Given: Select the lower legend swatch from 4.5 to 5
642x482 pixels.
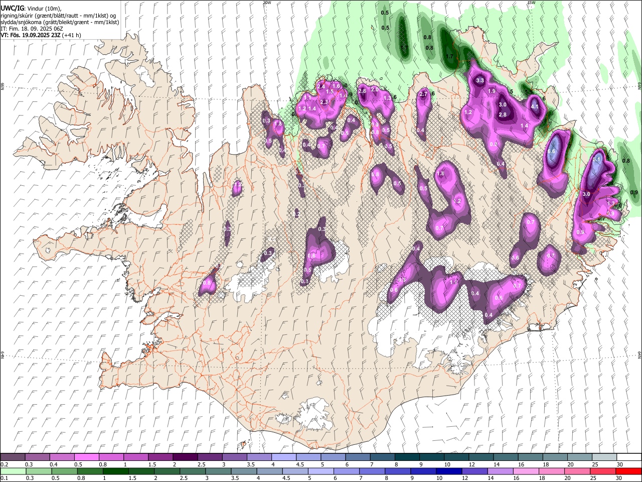Looking at the screenshot, I should click(x=295, y=471).
